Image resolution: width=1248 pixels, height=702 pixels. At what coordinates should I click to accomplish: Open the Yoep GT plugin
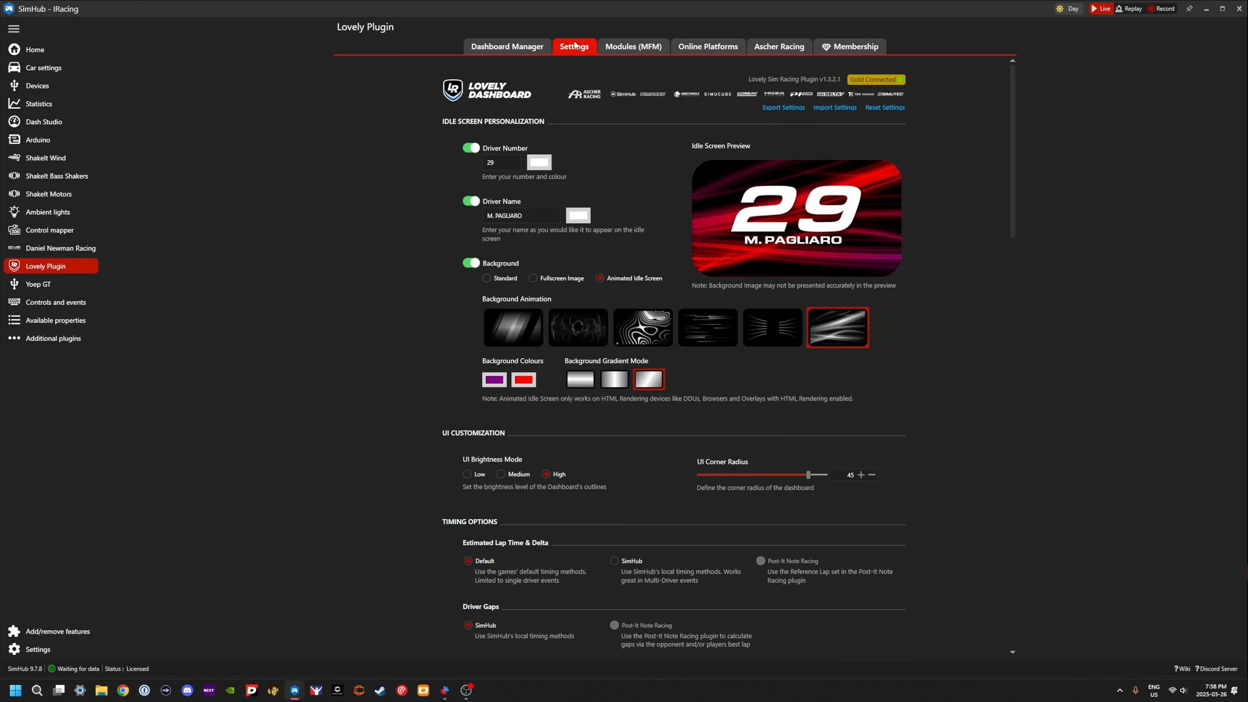38,284
